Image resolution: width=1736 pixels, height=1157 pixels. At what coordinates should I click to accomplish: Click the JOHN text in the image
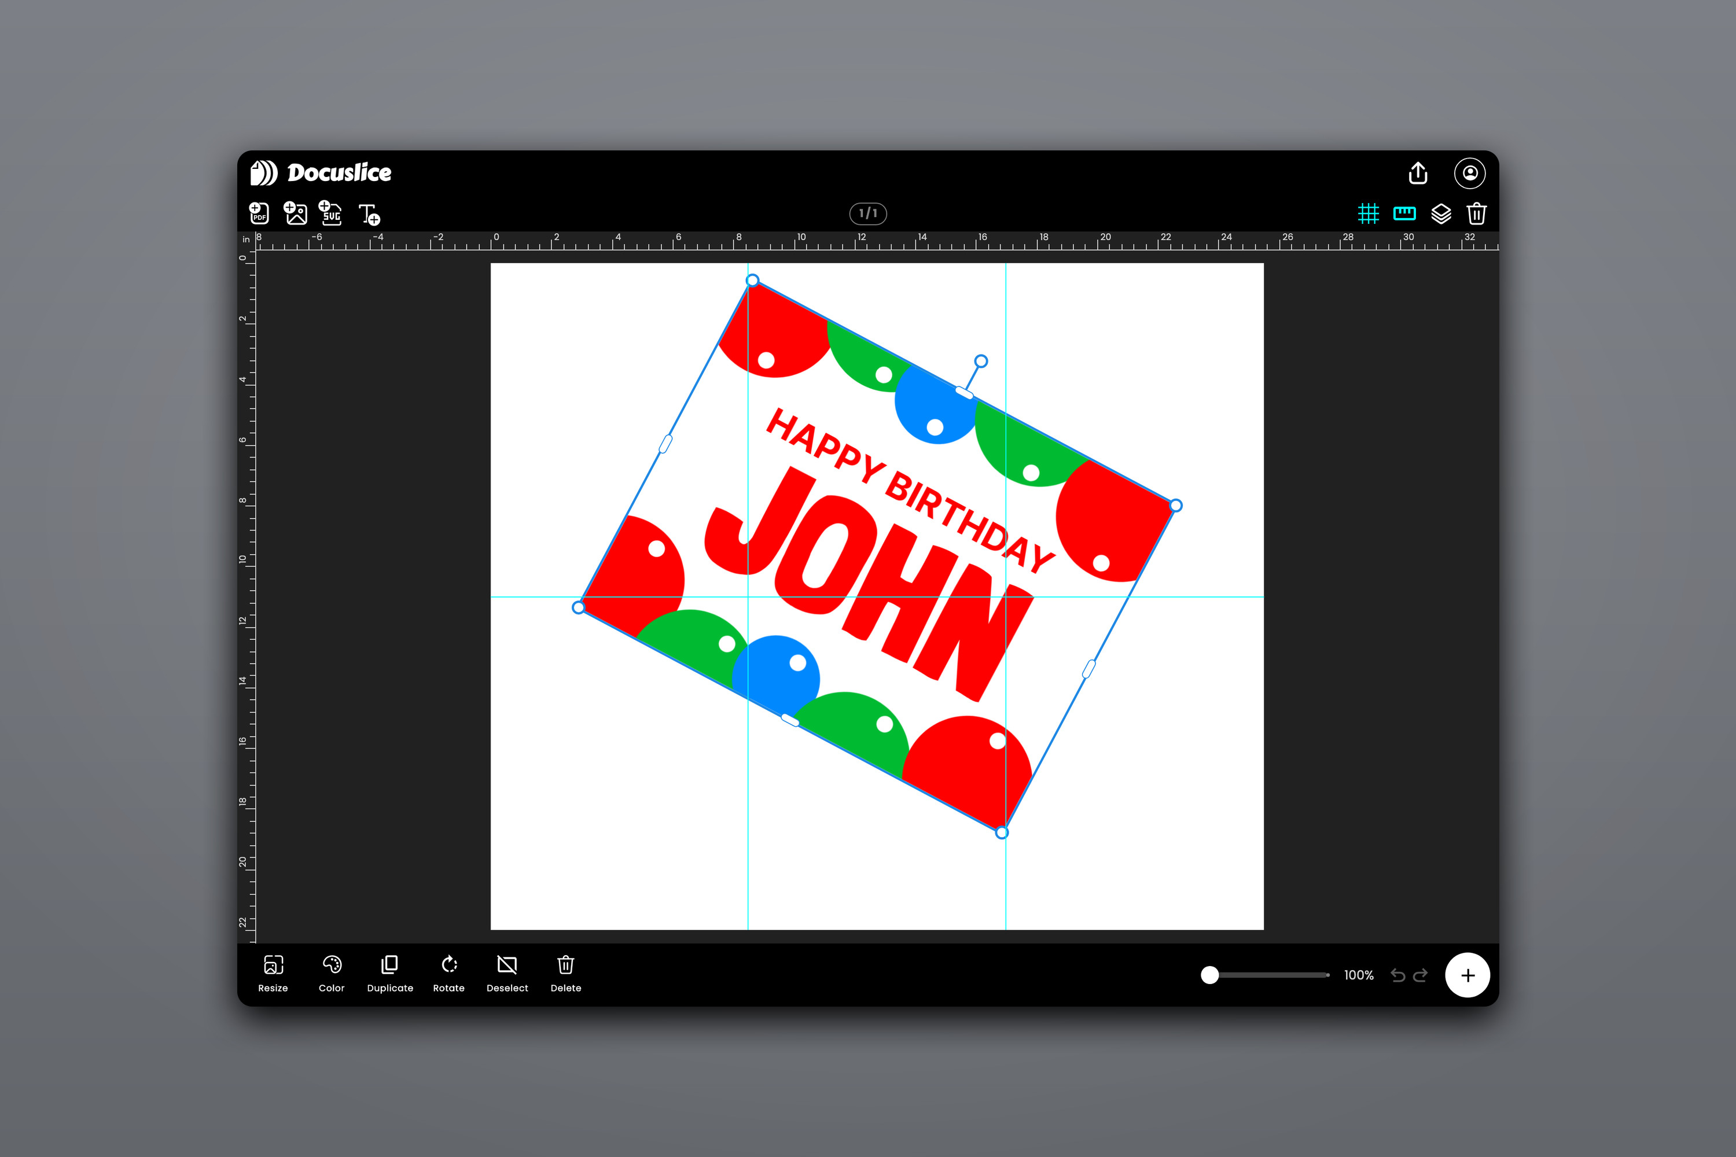(x=871, y=584)
